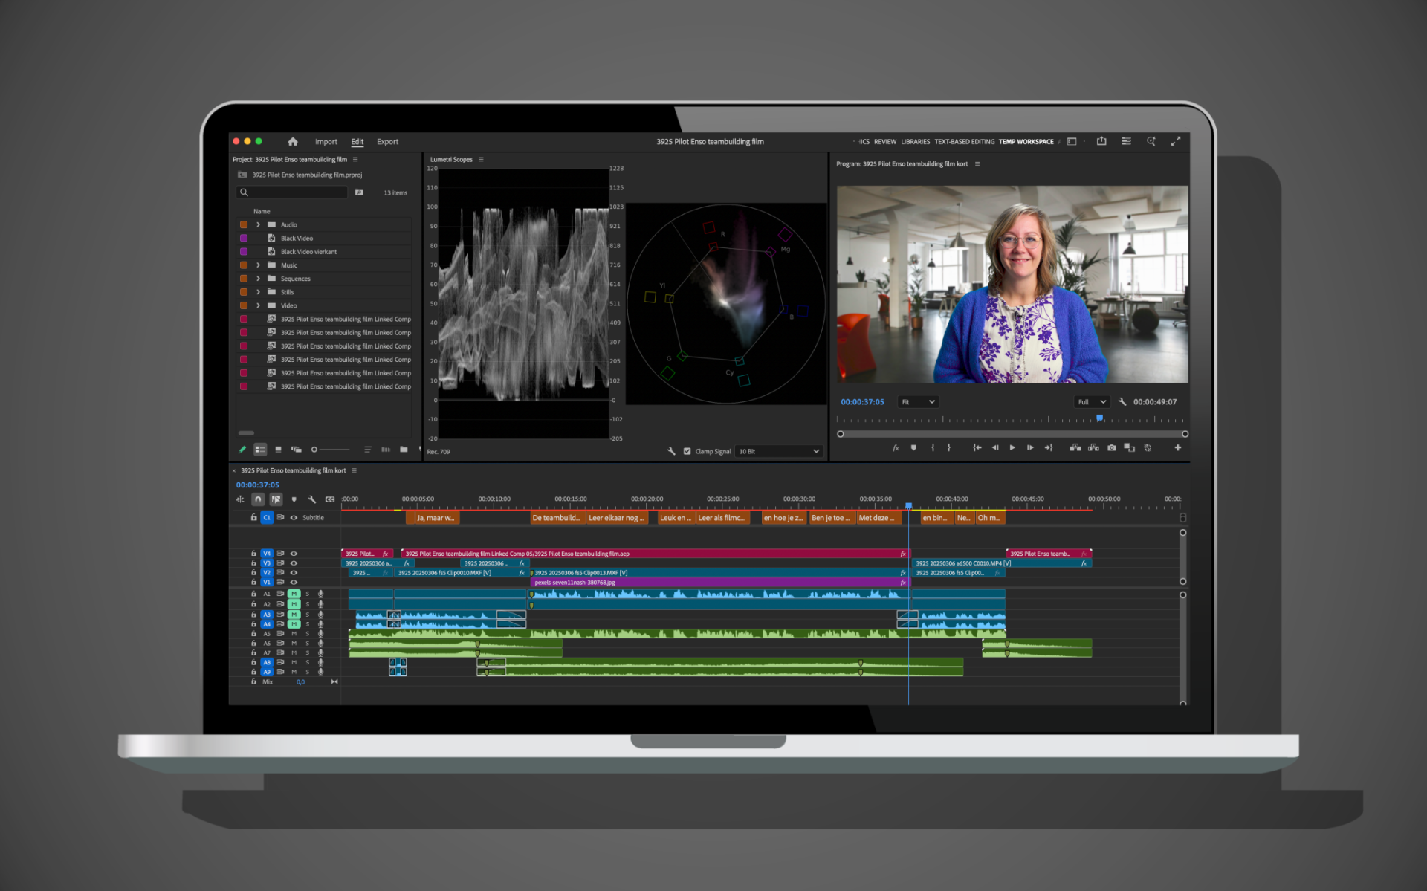Click the Add Marker icon in Program monitor
Image resolution: width=1427 pixels, height=891 pixels.
[x=913, y=447]
